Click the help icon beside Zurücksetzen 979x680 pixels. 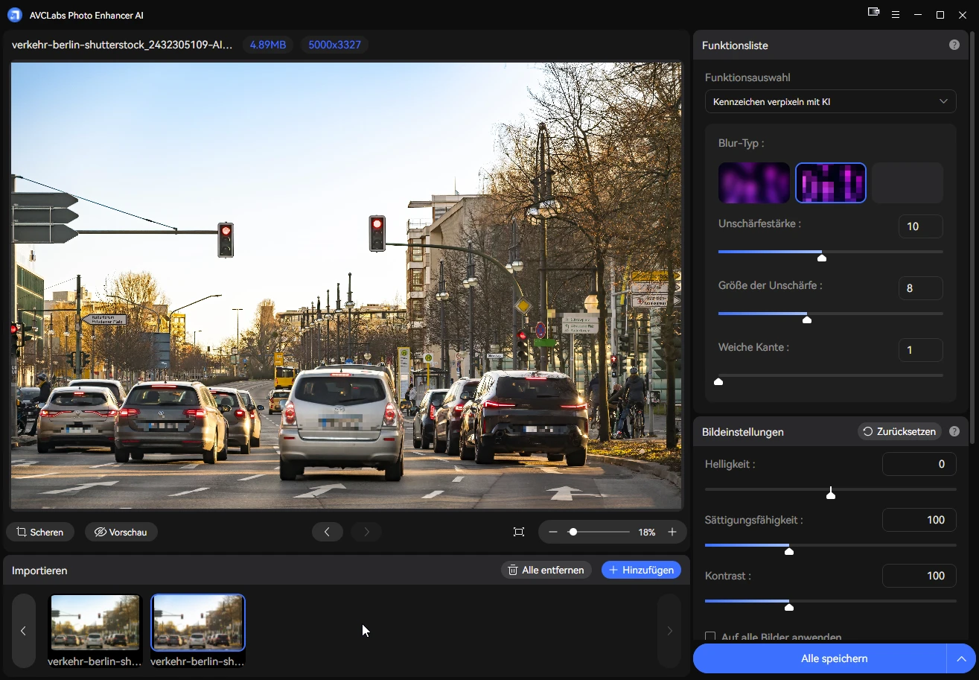pyautogui.click(x=954, y=432)
